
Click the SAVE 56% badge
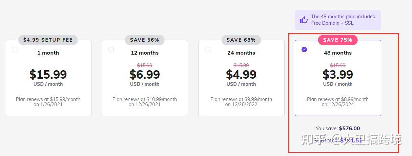(145, 40)
